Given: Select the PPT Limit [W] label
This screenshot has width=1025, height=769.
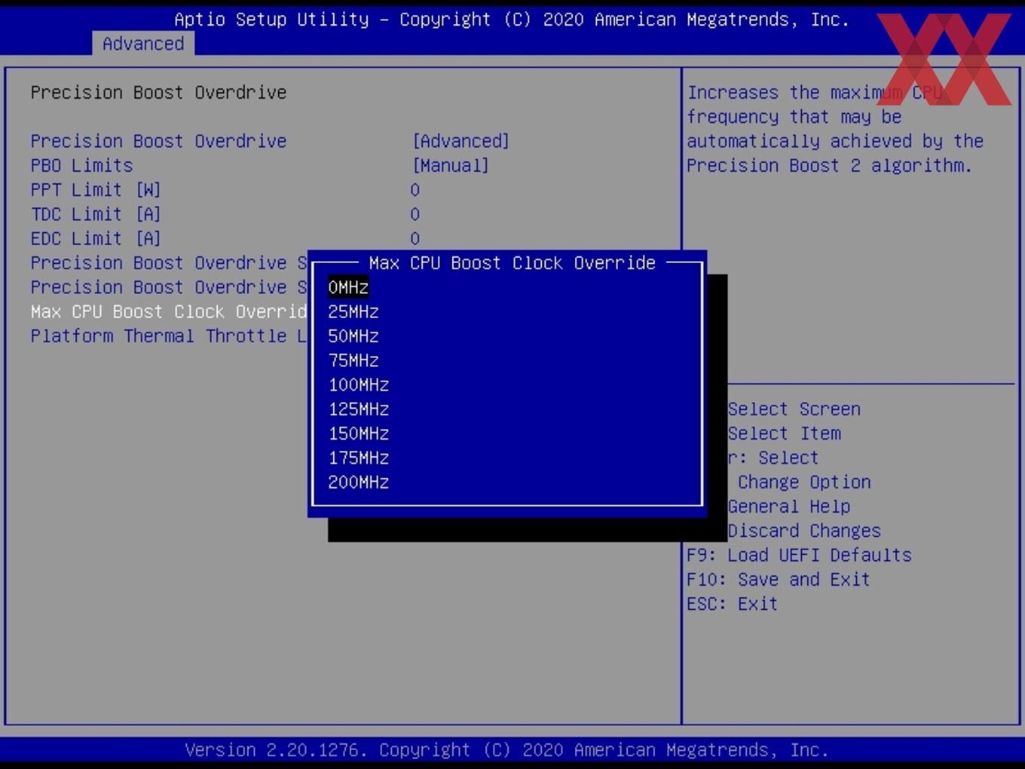Looking at the screenshot, I should point(96,190).
